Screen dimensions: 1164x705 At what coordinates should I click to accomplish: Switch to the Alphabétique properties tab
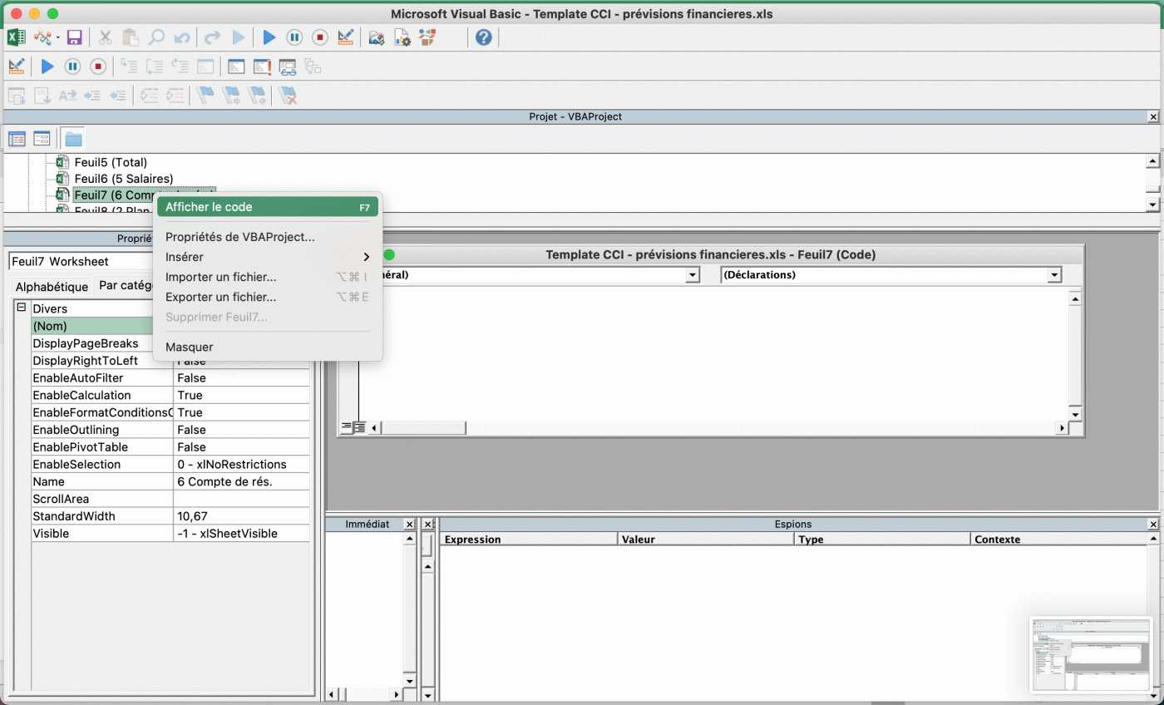(x=52, y=287)
